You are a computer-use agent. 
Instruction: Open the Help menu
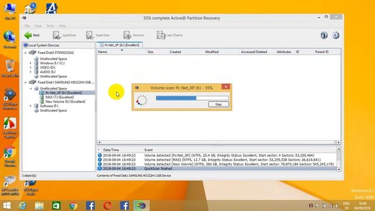coord(62,26)
